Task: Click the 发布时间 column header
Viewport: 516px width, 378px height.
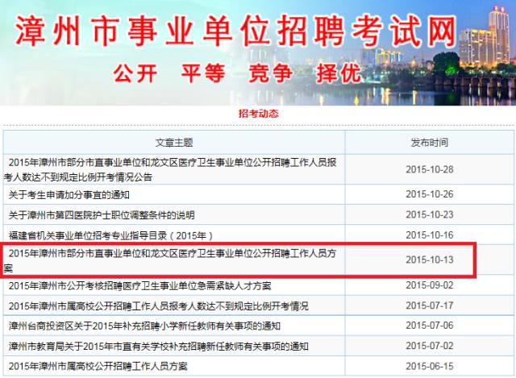Action: [x=430, y=143]
